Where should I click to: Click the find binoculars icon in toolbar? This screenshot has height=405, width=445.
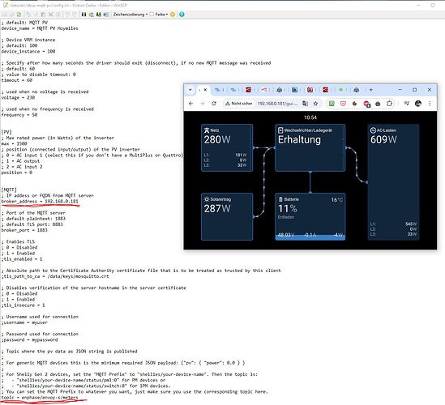83,15
